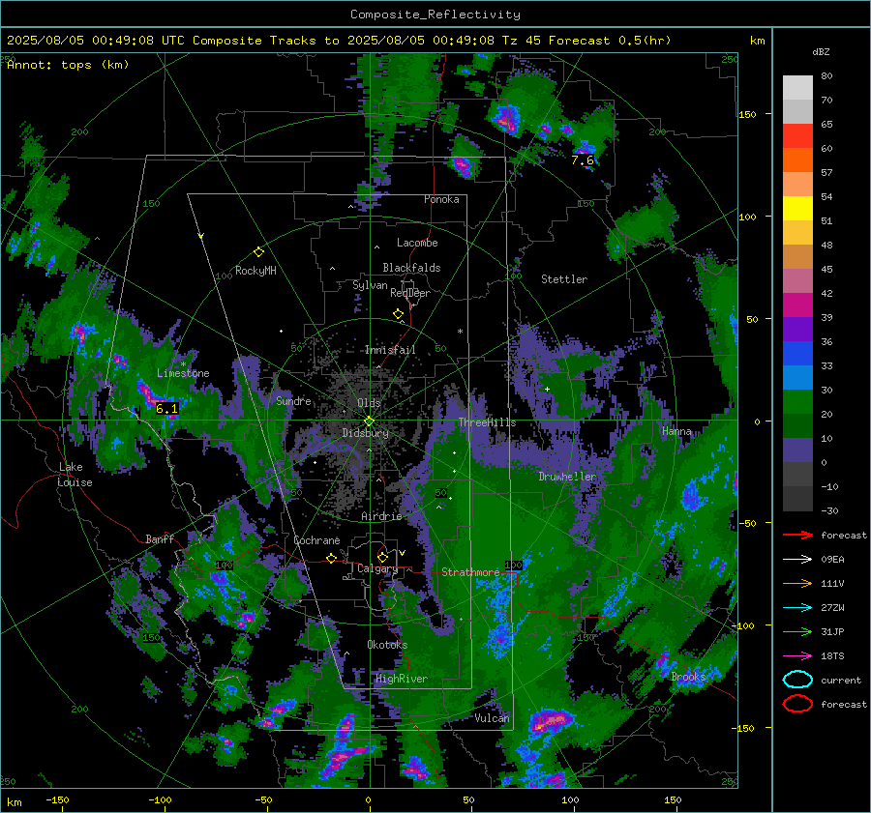Click the magenta 42-39 dBZ color swatch
This screenshot has width=871, height=813.
click(x=797, y=305)
